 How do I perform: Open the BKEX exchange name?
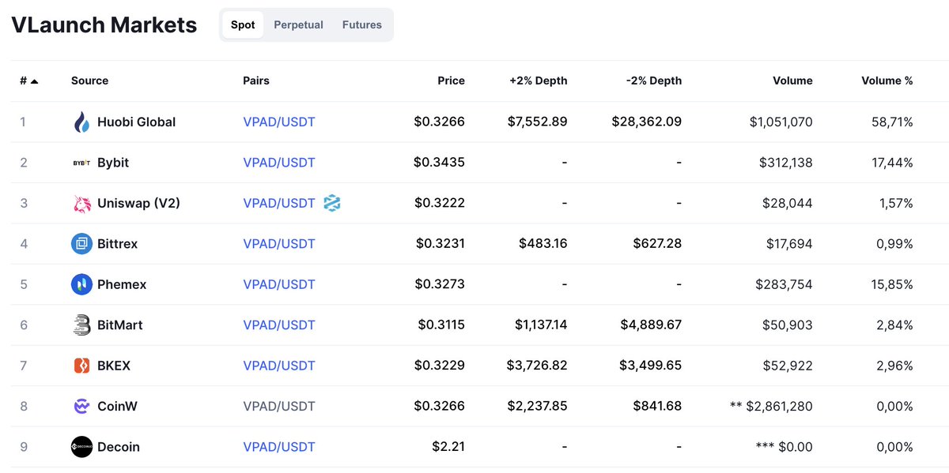click(114, 366)
